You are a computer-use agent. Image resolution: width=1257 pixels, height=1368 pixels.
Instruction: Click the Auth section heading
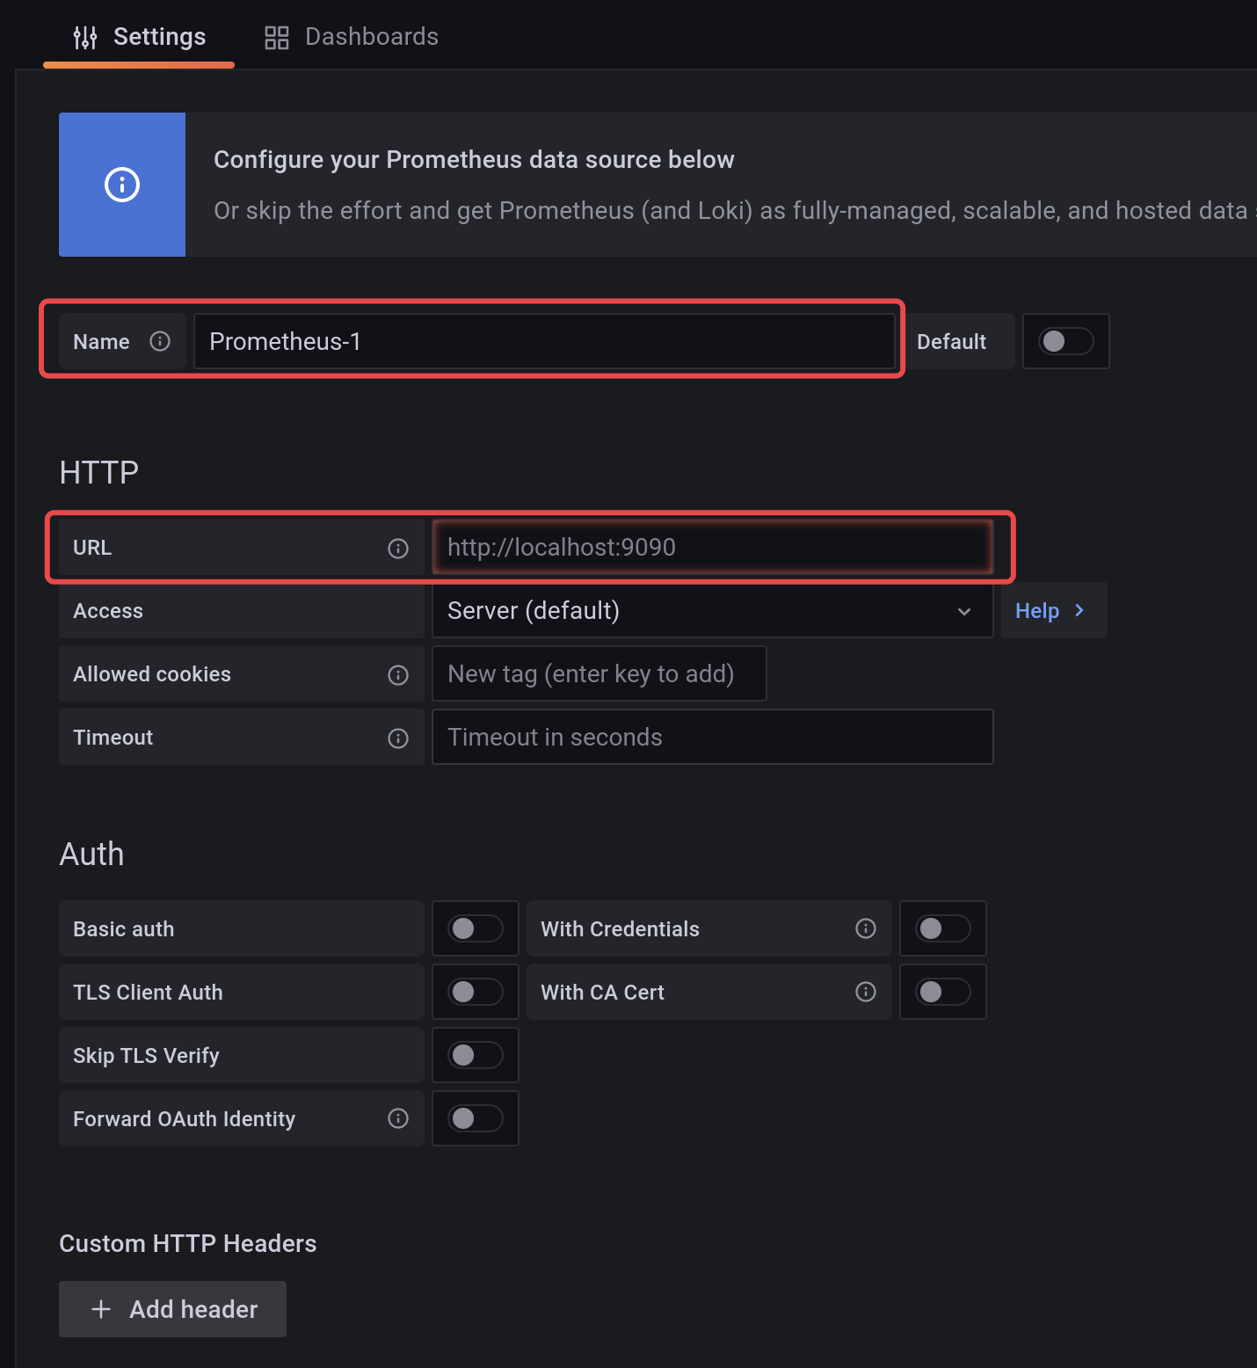91,855
